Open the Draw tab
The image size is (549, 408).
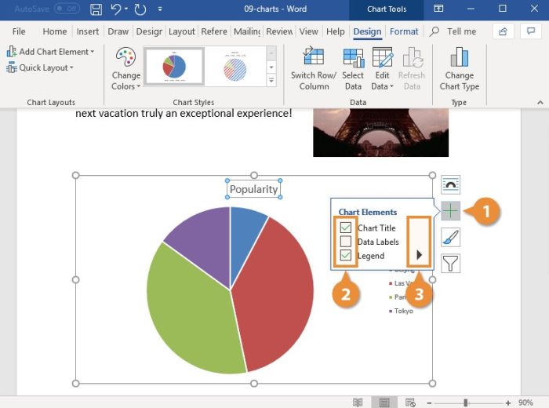point(118,31)
